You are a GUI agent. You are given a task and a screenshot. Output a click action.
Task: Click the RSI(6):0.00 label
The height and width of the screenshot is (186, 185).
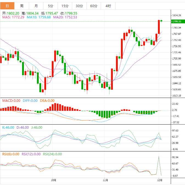click(x=11, y=154)
